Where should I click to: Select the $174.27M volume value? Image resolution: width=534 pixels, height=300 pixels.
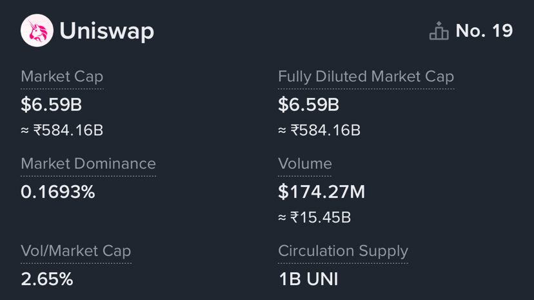point(322,192)
